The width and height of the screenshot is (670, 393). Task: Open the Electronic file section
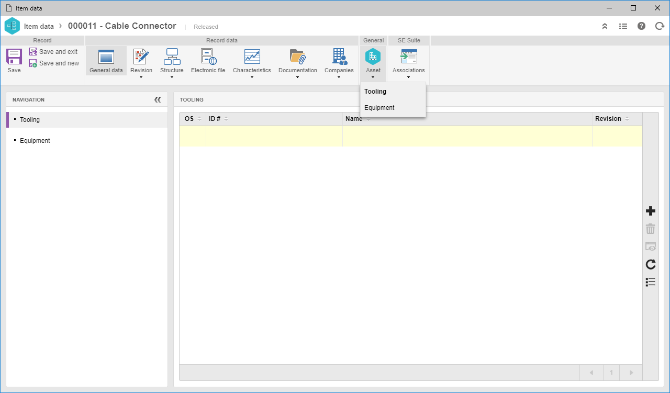[x=208, y=61]
